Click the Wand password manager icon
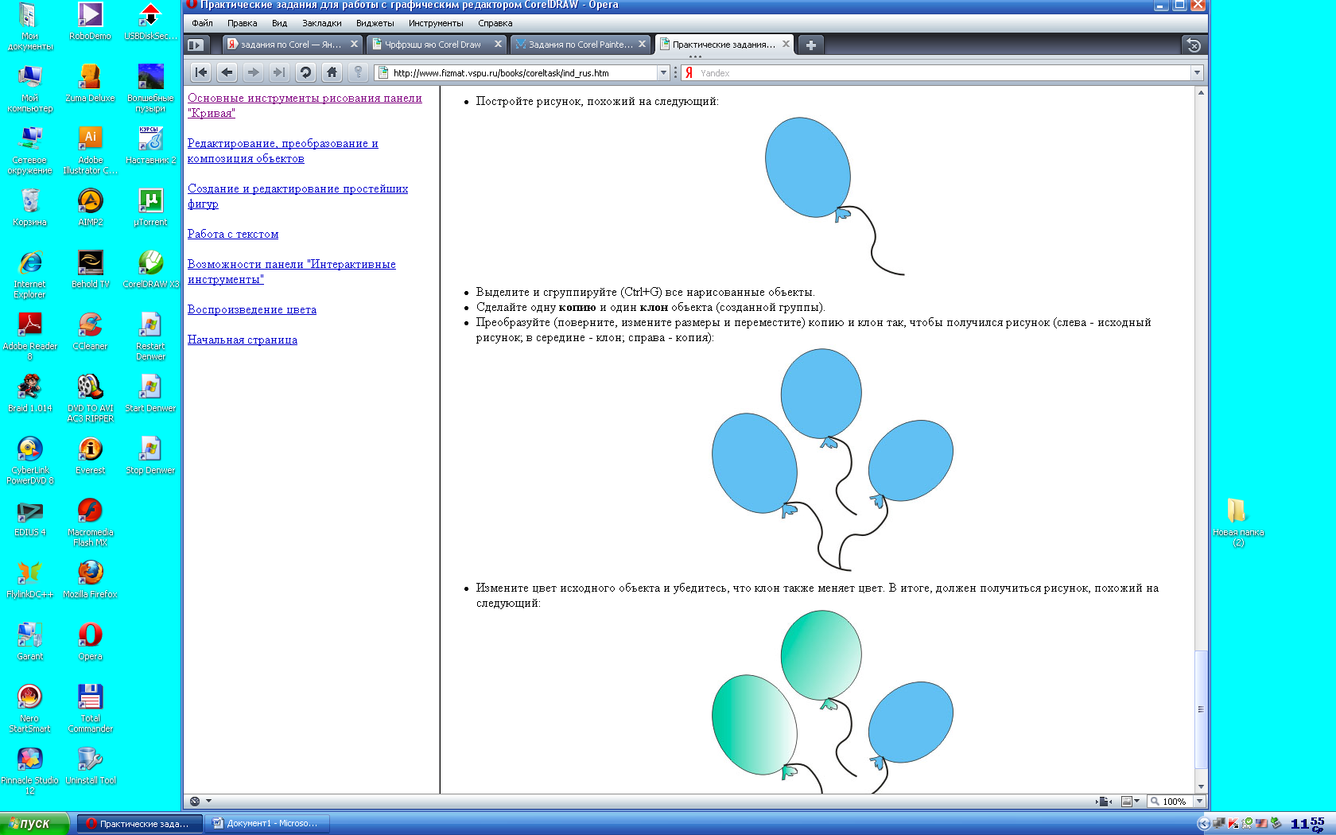1336x835 pixels. click(358, 72)
